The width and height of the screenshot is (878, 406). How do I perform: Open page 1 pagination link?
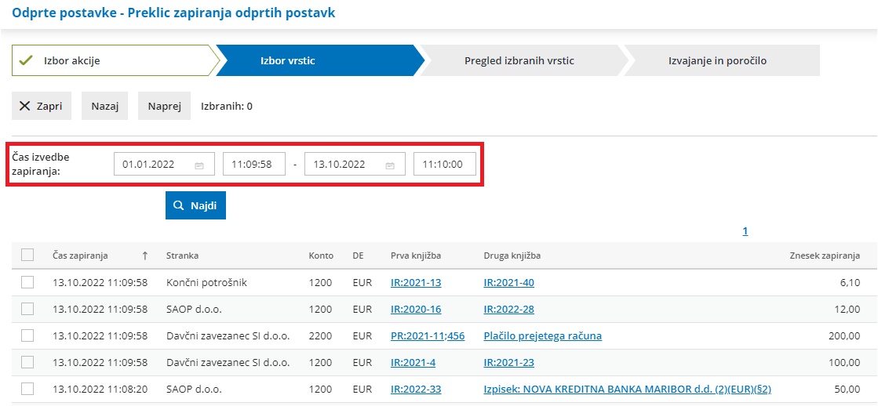point(745,231)
